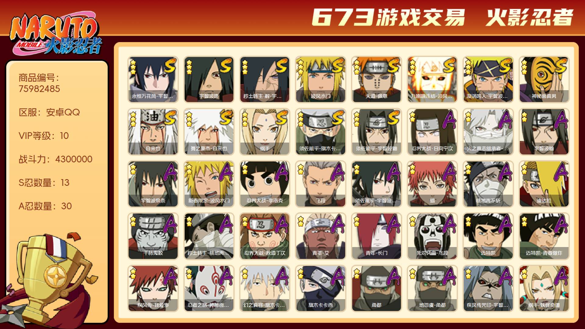
Task: Select the 青年-艾 A-rank portrait
Action: click(x=321, y=236)
